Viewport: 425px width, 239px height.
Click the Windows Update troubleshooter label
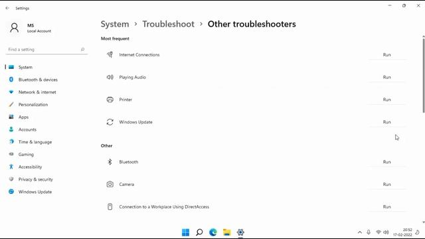tap(135, 122)
